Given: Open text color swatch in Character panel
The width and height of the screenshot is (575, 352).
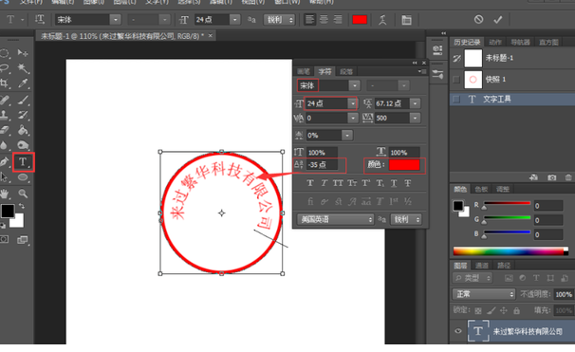Looking at the screenshot, I should [x=404, y=165].
